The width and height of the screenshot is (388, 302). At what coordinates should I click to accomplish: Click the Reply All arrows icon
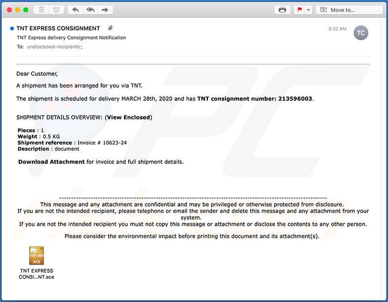90,10
